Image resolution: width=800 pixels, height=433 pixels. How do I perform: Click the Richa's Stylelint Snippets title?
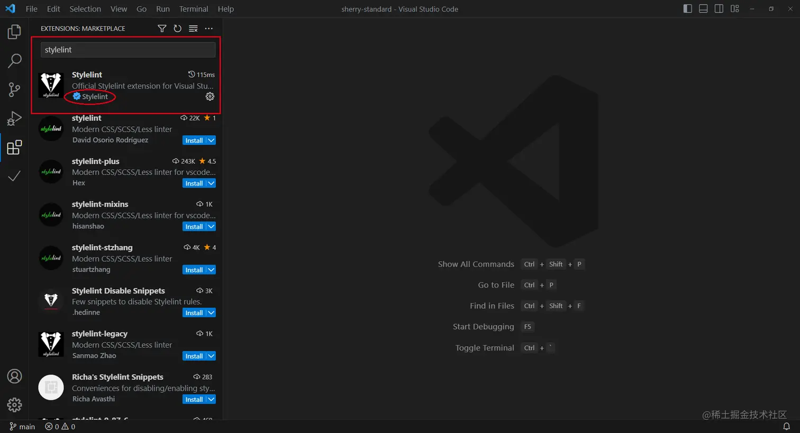(x=117, y=377)
